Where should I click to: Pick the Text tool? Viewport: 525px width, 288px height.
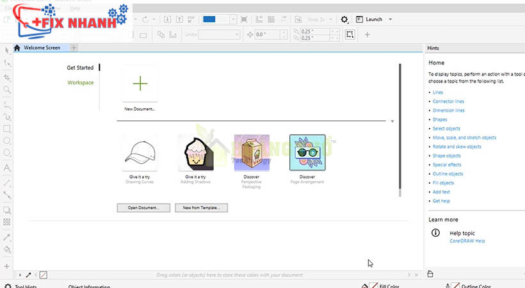click(7, 168)
